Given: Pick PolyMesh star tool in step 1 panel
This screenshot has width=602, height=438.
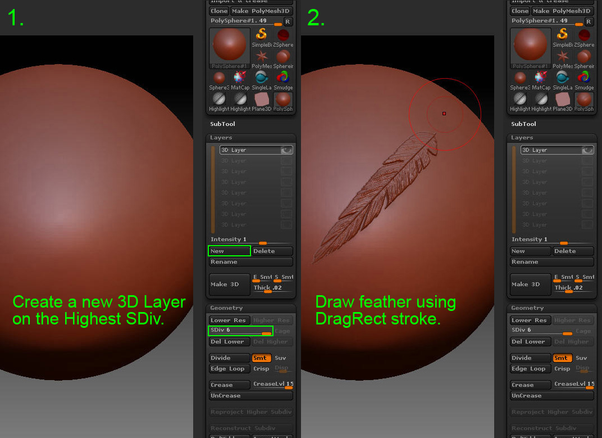Looking at the screenshot, I should [x=262, y=59].
